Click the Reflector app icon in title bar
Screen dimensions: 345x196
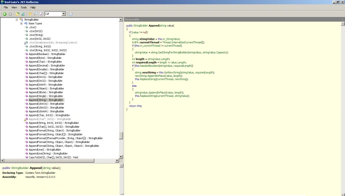click(x=2, y=2)
